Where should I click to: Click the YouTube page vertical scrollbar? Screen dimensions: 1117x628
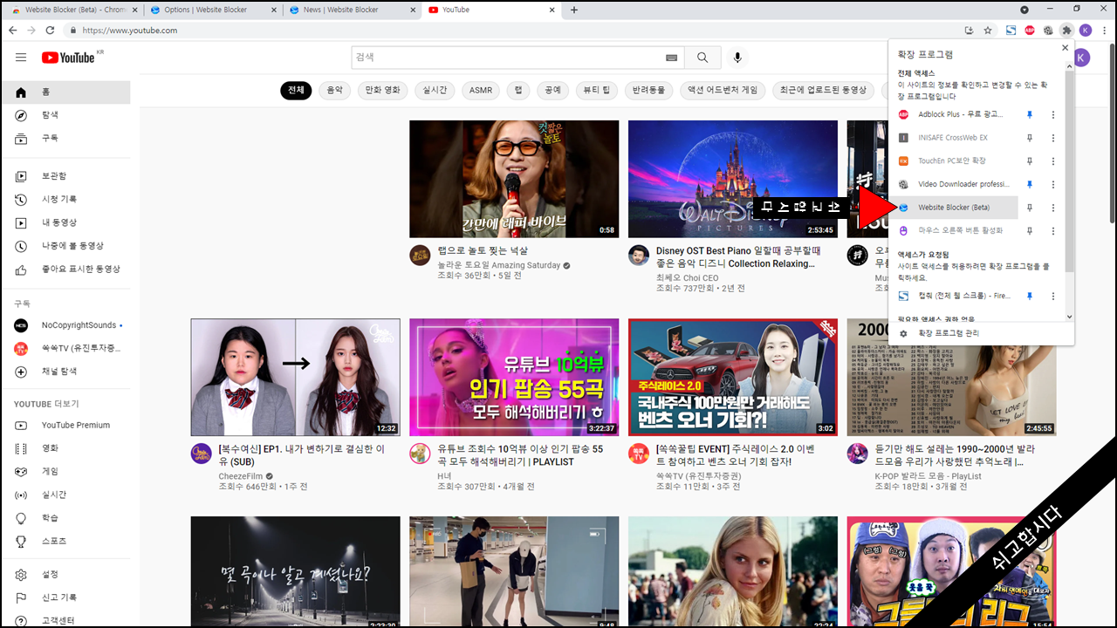point(1111,131)
